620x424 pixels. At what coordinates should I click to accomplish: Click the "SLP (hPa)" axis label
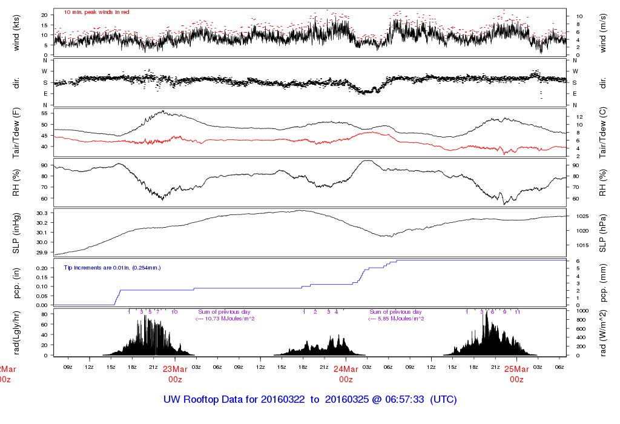point(603,233)
